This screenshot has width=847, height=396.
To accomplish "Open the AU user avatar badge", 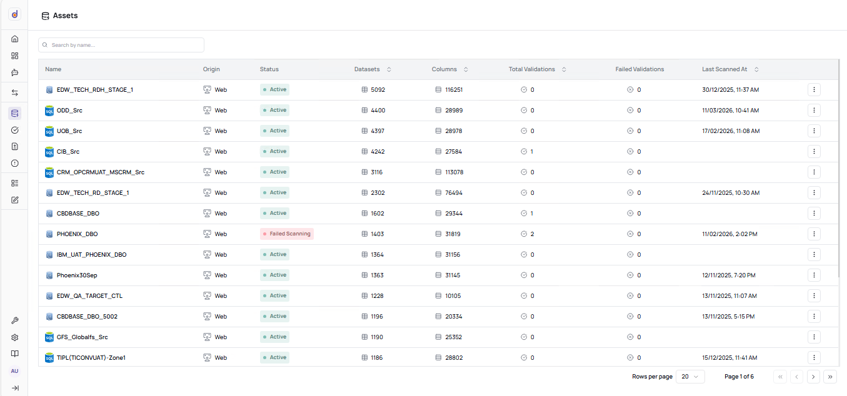I will click(14, 370).
